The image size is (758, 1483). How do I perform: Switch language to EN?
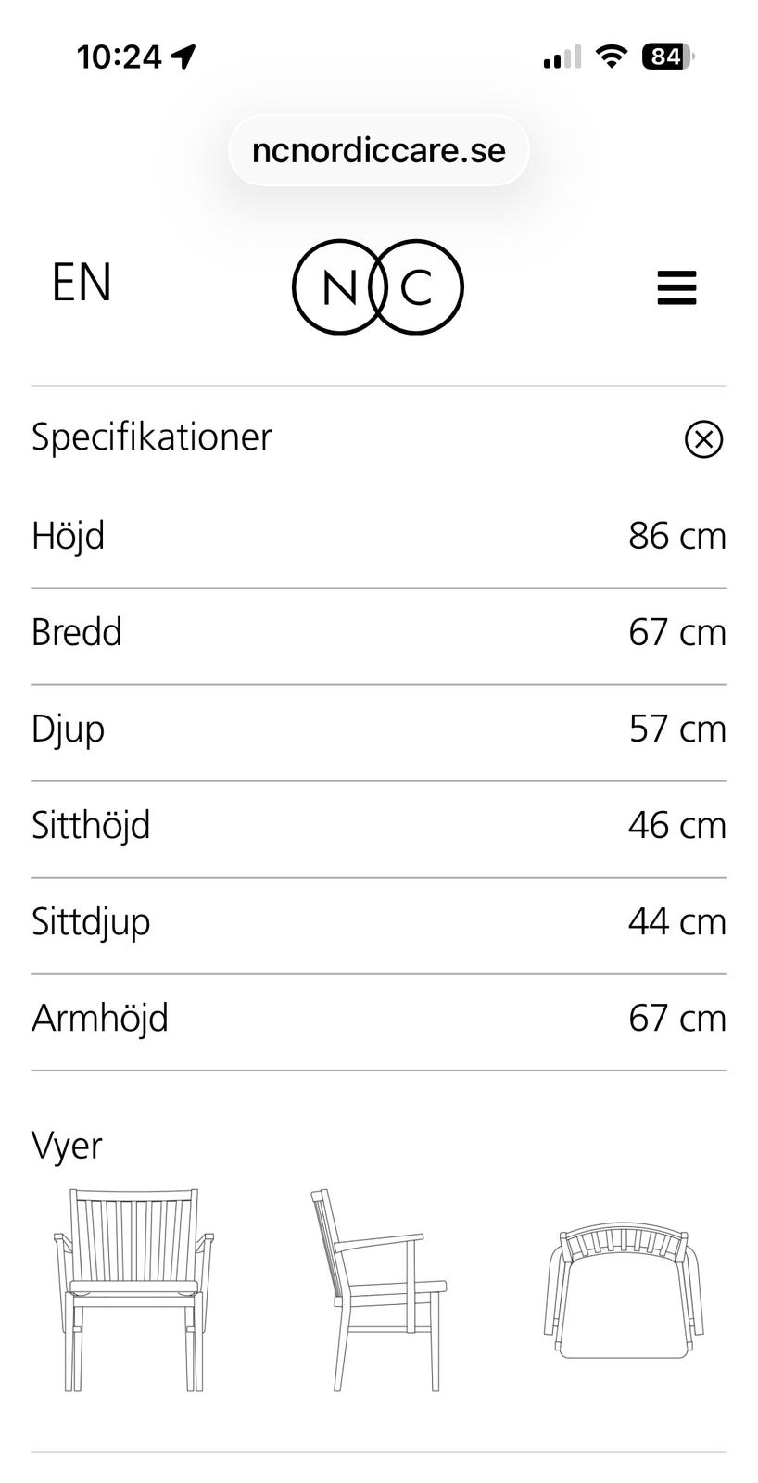[82, 283]
